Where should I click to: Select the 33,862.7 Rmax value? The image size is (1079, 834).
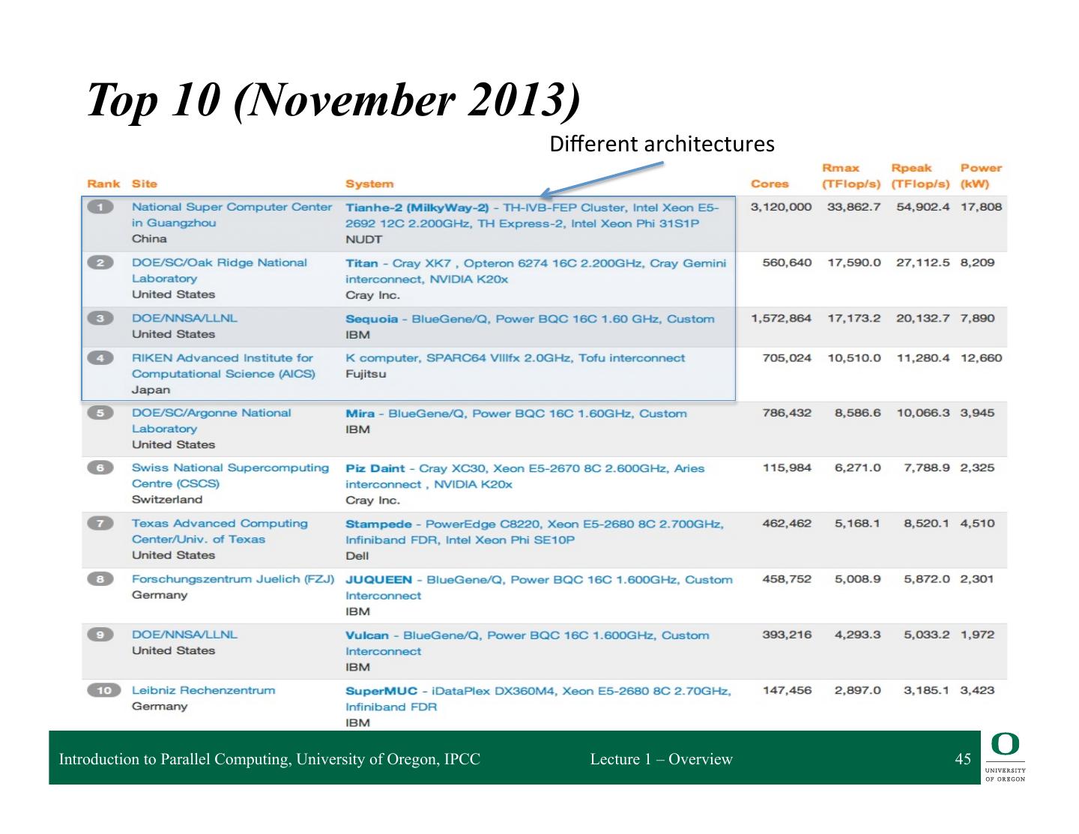[x=853, y=207]
